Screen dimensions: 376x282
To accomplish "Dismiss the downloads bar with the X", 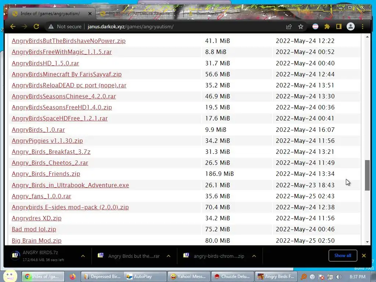I will pyautogui.click(x=364, y=256).
